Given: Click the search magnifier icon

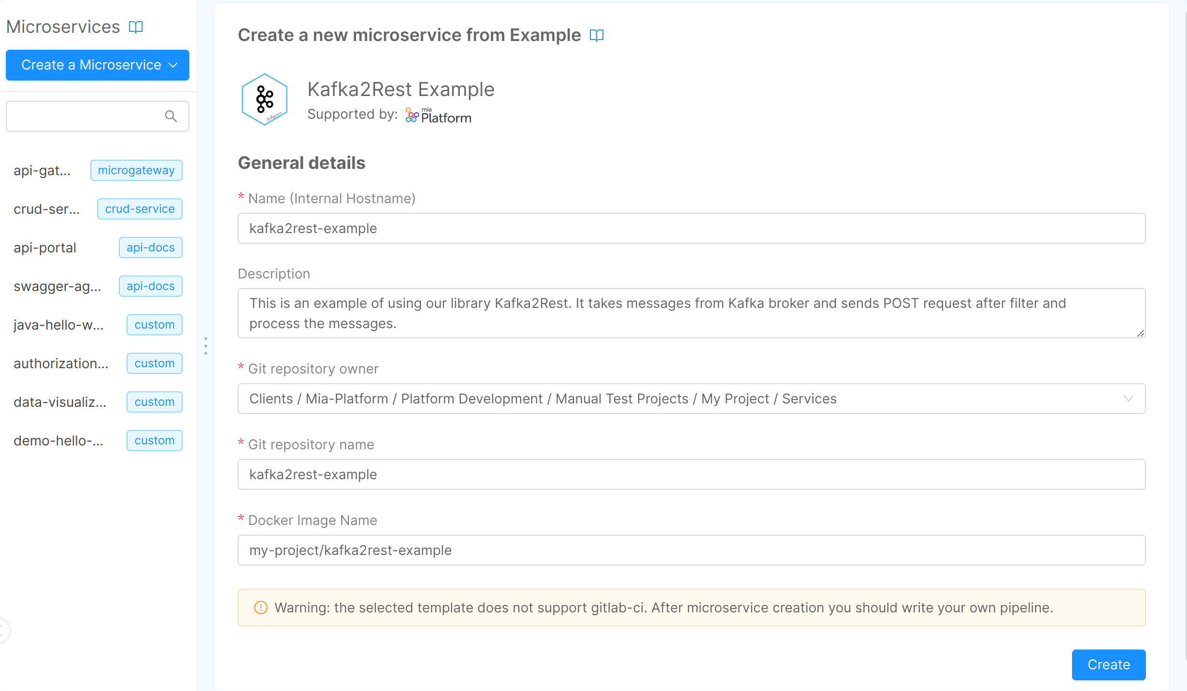Looking at the screenshot, I should [x=171, y=116].
